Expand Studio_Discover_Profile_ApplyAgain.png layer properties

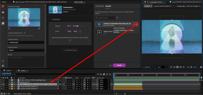[x=10, y=80]
